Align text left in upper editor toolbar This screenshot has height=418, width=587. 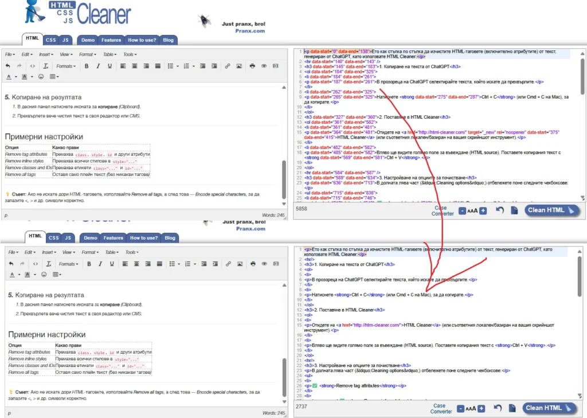[123, 66]
